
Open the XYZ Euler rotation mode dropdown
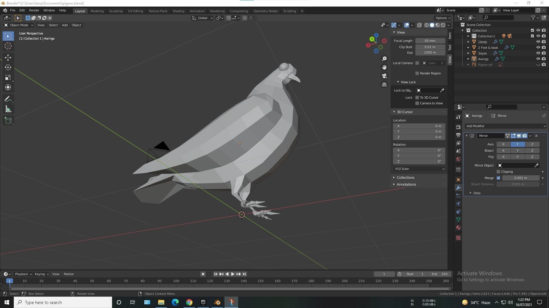pos(419,169)
